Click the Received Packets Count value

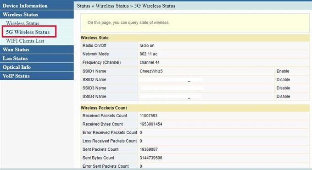149,116
